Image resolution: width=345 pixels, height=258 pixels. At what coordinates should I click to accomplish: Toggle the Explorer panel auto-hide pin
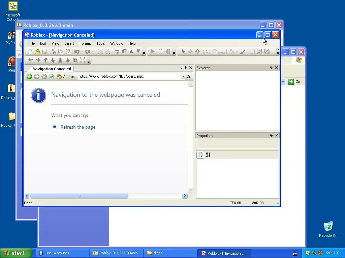[271, 67]
